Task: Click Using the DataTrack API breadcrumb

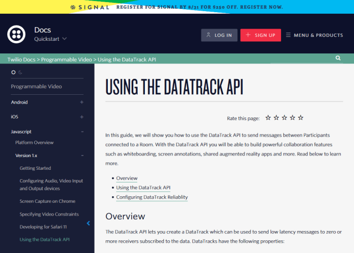Action: click(127, 60)
